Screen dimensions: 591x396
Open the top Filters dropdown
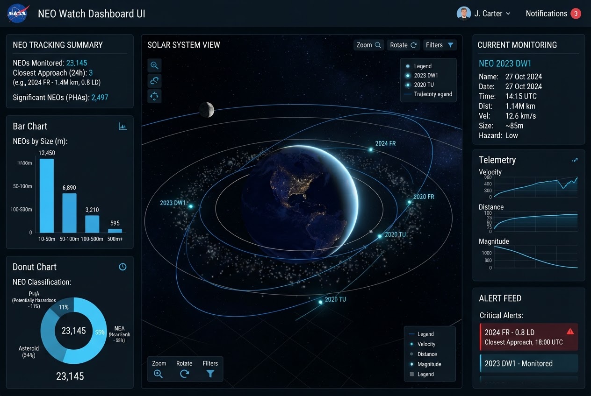pos(440,45)
